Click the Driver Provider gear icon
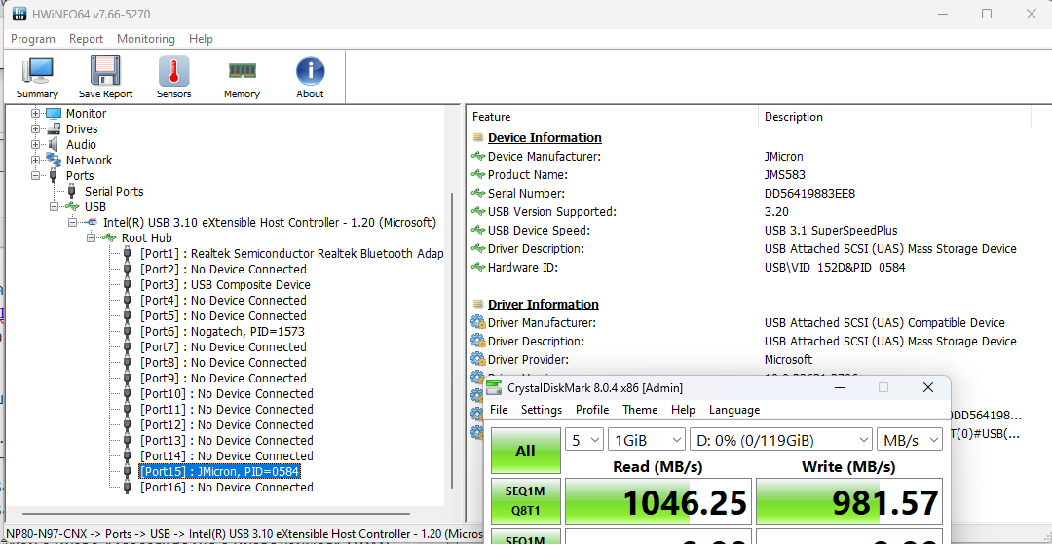Viewport: 1052px width, 545px height. pyautogui.click(x=477, y=359)
